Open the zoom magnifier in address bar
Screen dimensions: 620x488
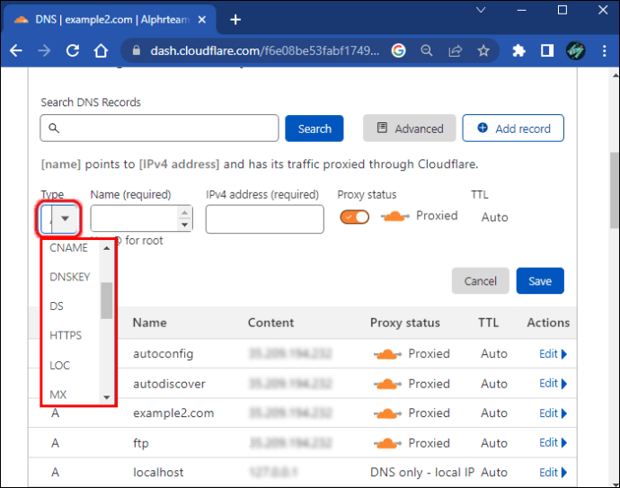click(427, 50)
